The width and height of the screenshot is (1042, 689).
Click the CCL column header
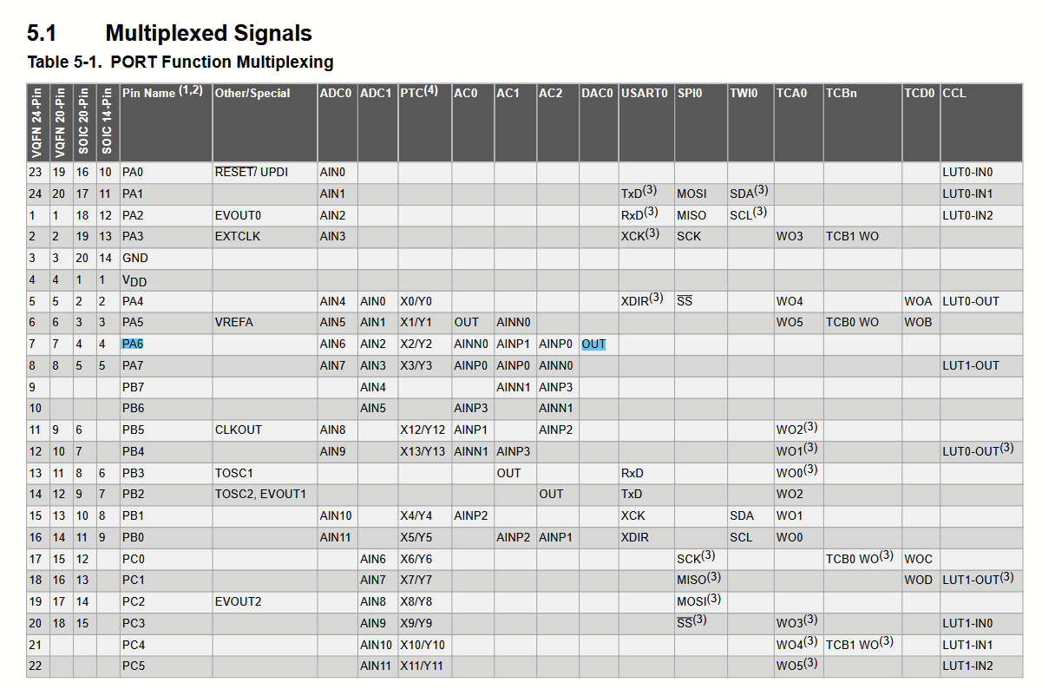point(954,93)
